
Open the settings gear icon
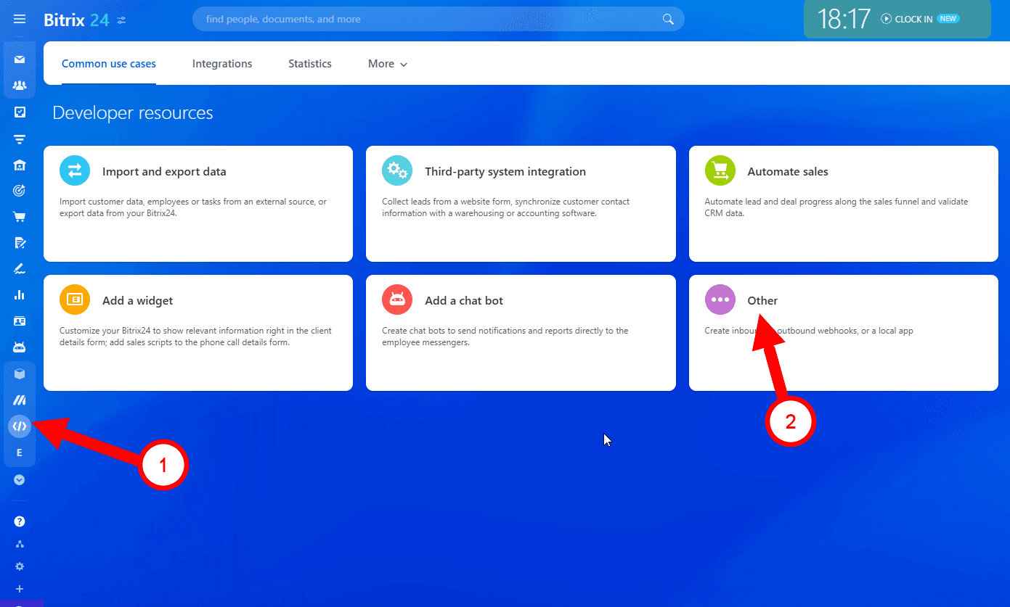coord(20,566)
